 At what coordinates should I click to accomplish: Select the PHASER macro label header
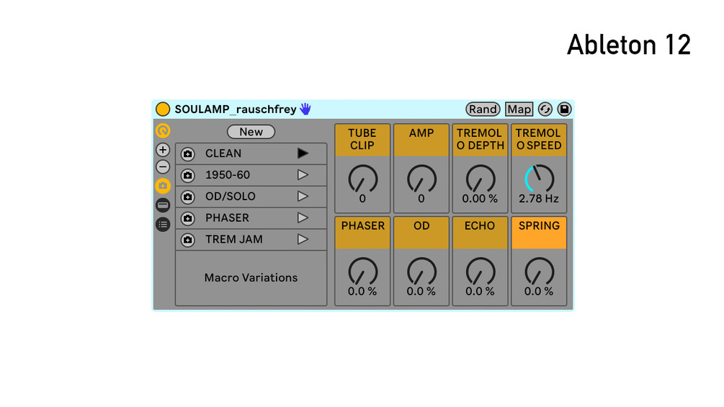coord(362,232)
